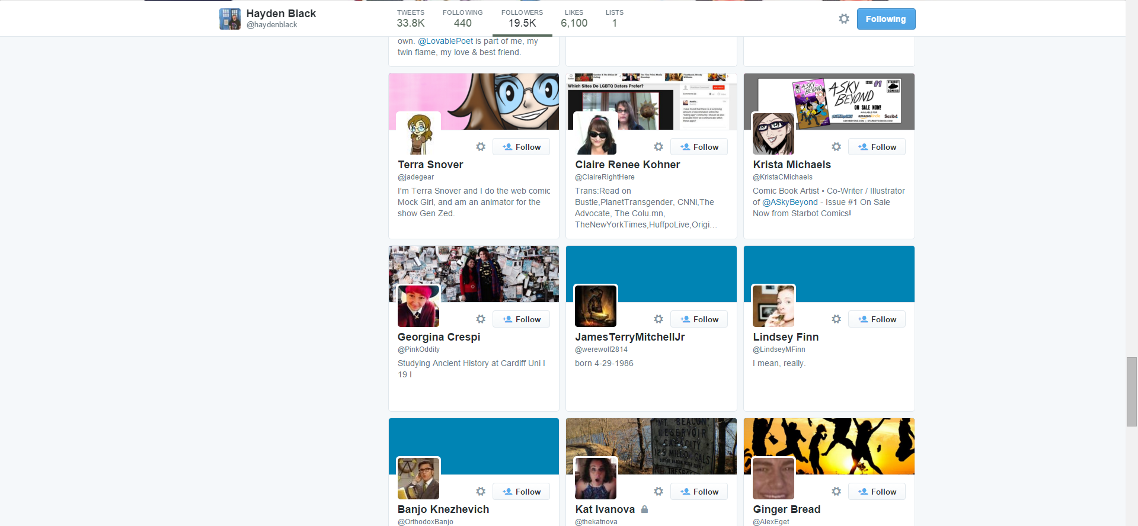Click the vertical page scrollbar thumb

point(1132,392)
